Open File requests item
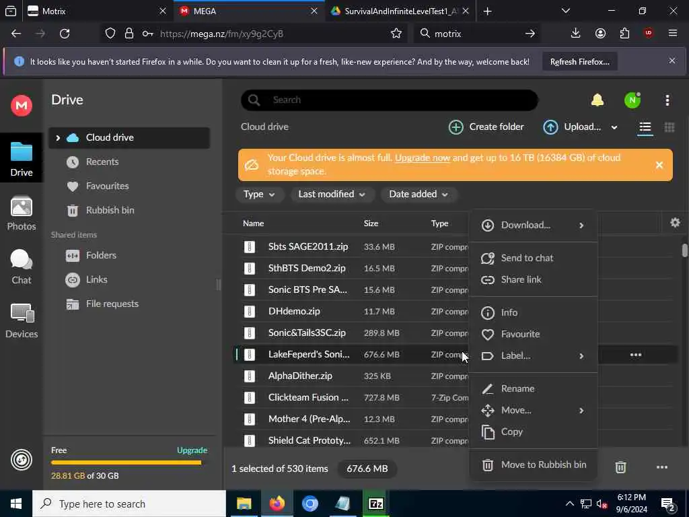 129,304
